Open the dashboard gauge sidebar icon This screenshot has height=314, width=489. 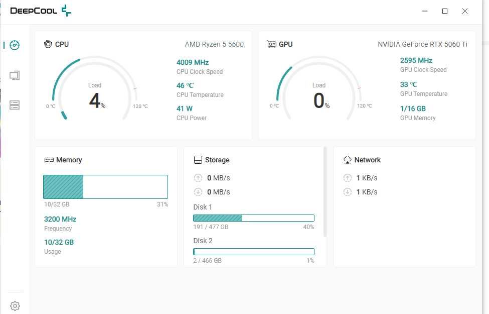tap(15, 45)
